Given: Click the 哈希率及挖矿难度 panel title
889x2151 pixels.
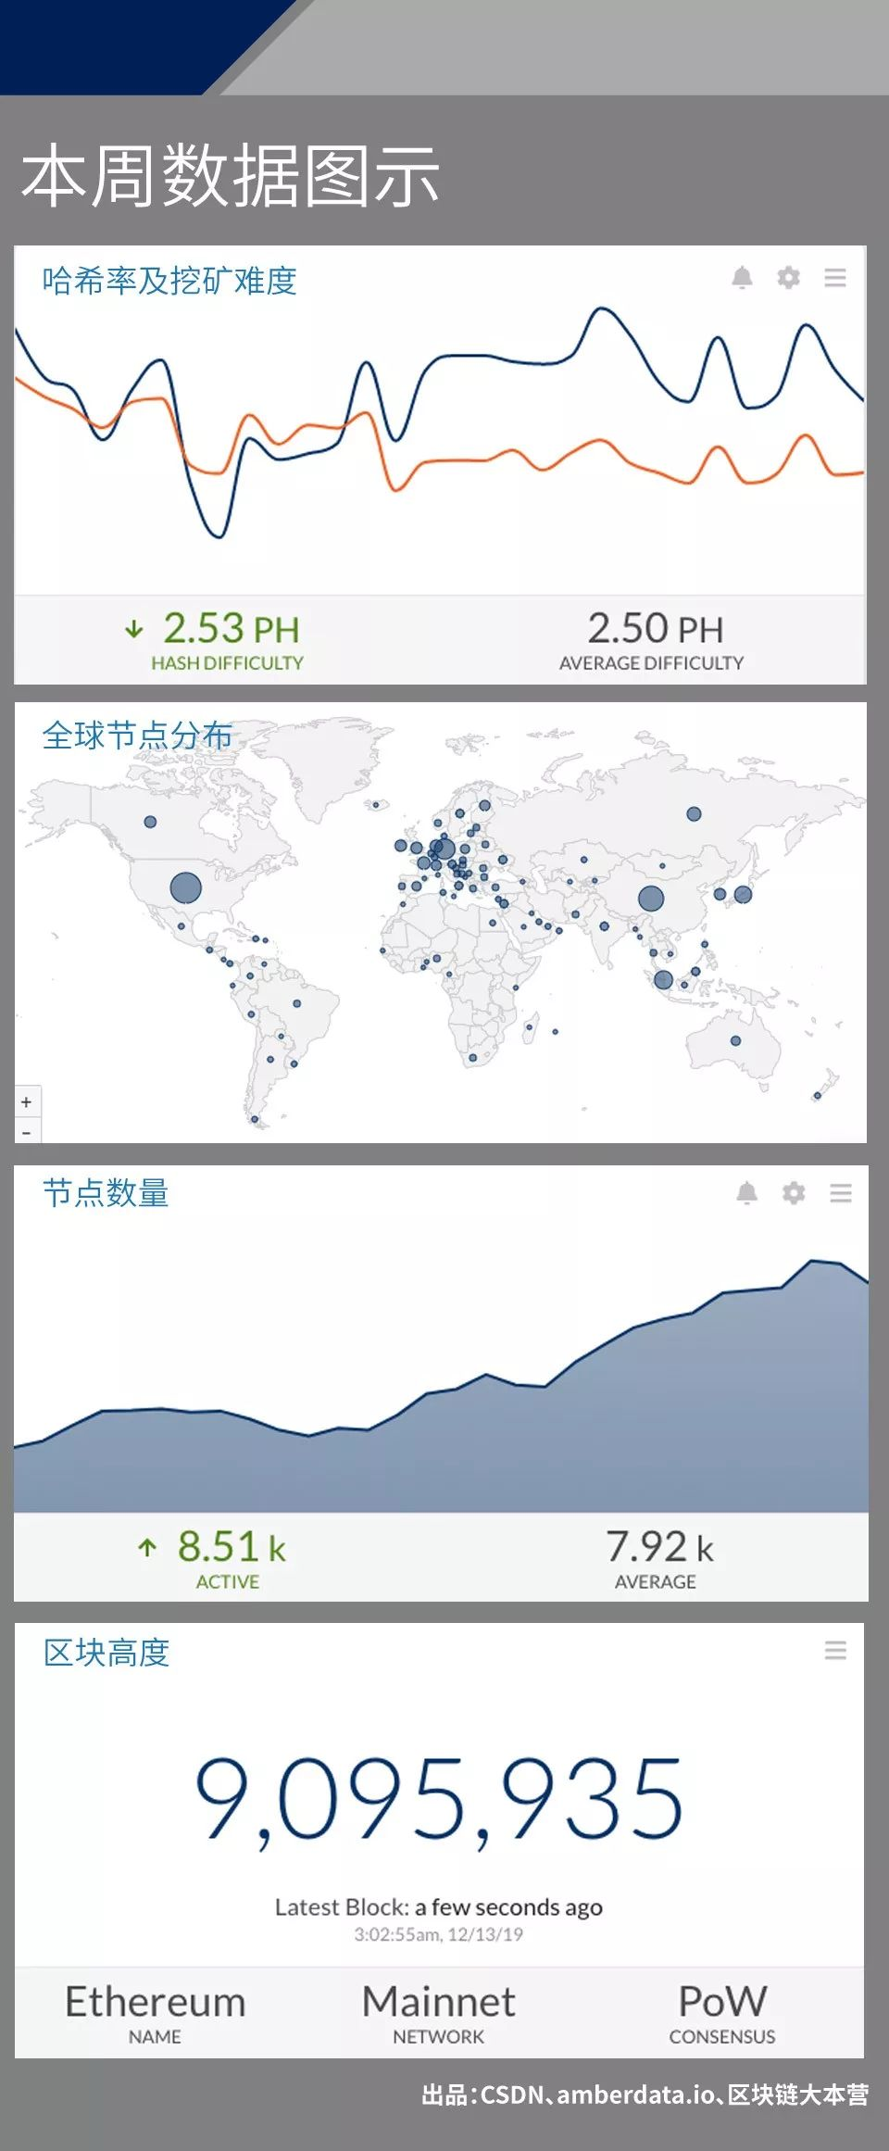Looking at the screenshot, I should point(169,280).
